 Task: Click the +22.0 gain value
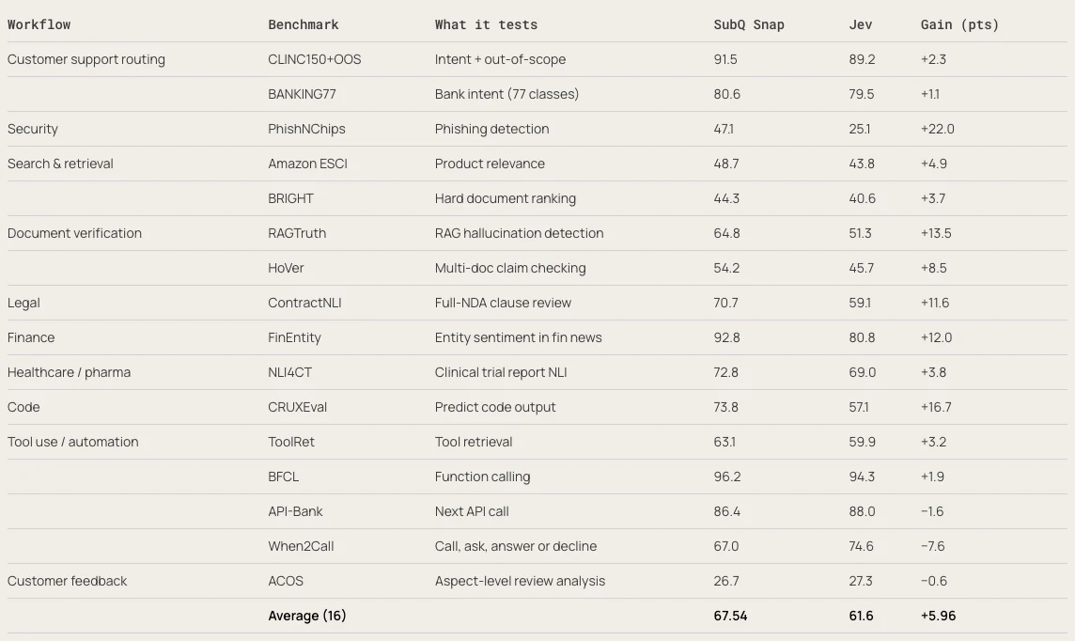[x=937, y=129]
